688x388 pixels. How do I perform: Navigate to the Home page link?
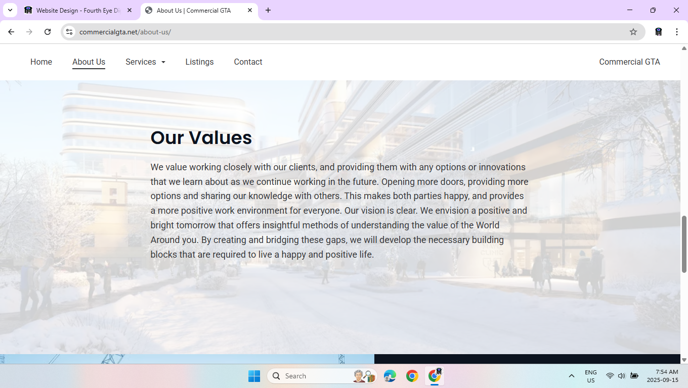41,62
